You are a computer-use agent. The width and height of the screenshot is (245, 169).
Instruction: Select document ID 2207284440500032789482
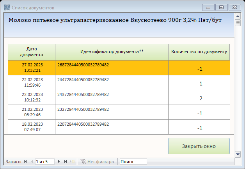83,124
